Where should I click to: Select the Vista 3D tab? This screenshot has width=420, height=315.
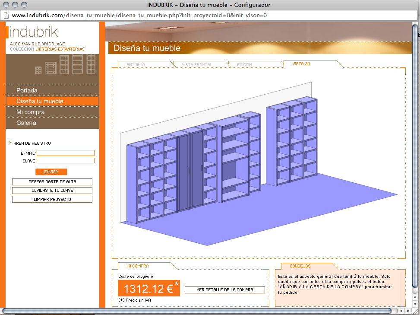(301, 64)
